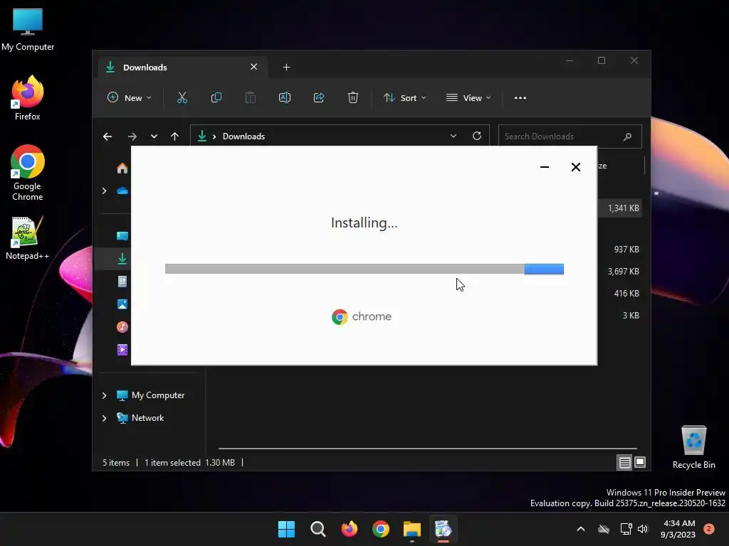Open the Sort dropdown menu
Screen dimensions: 729x546
[404, 98]
